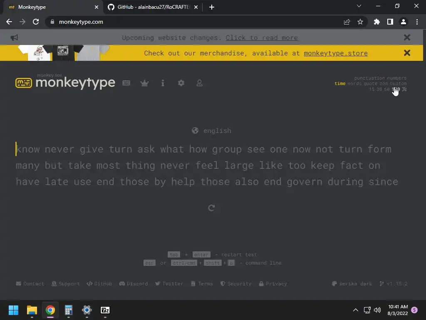426x320 pixels.
Task: Open Chrome three-dot menu
Action: click(x=417, y=22)
